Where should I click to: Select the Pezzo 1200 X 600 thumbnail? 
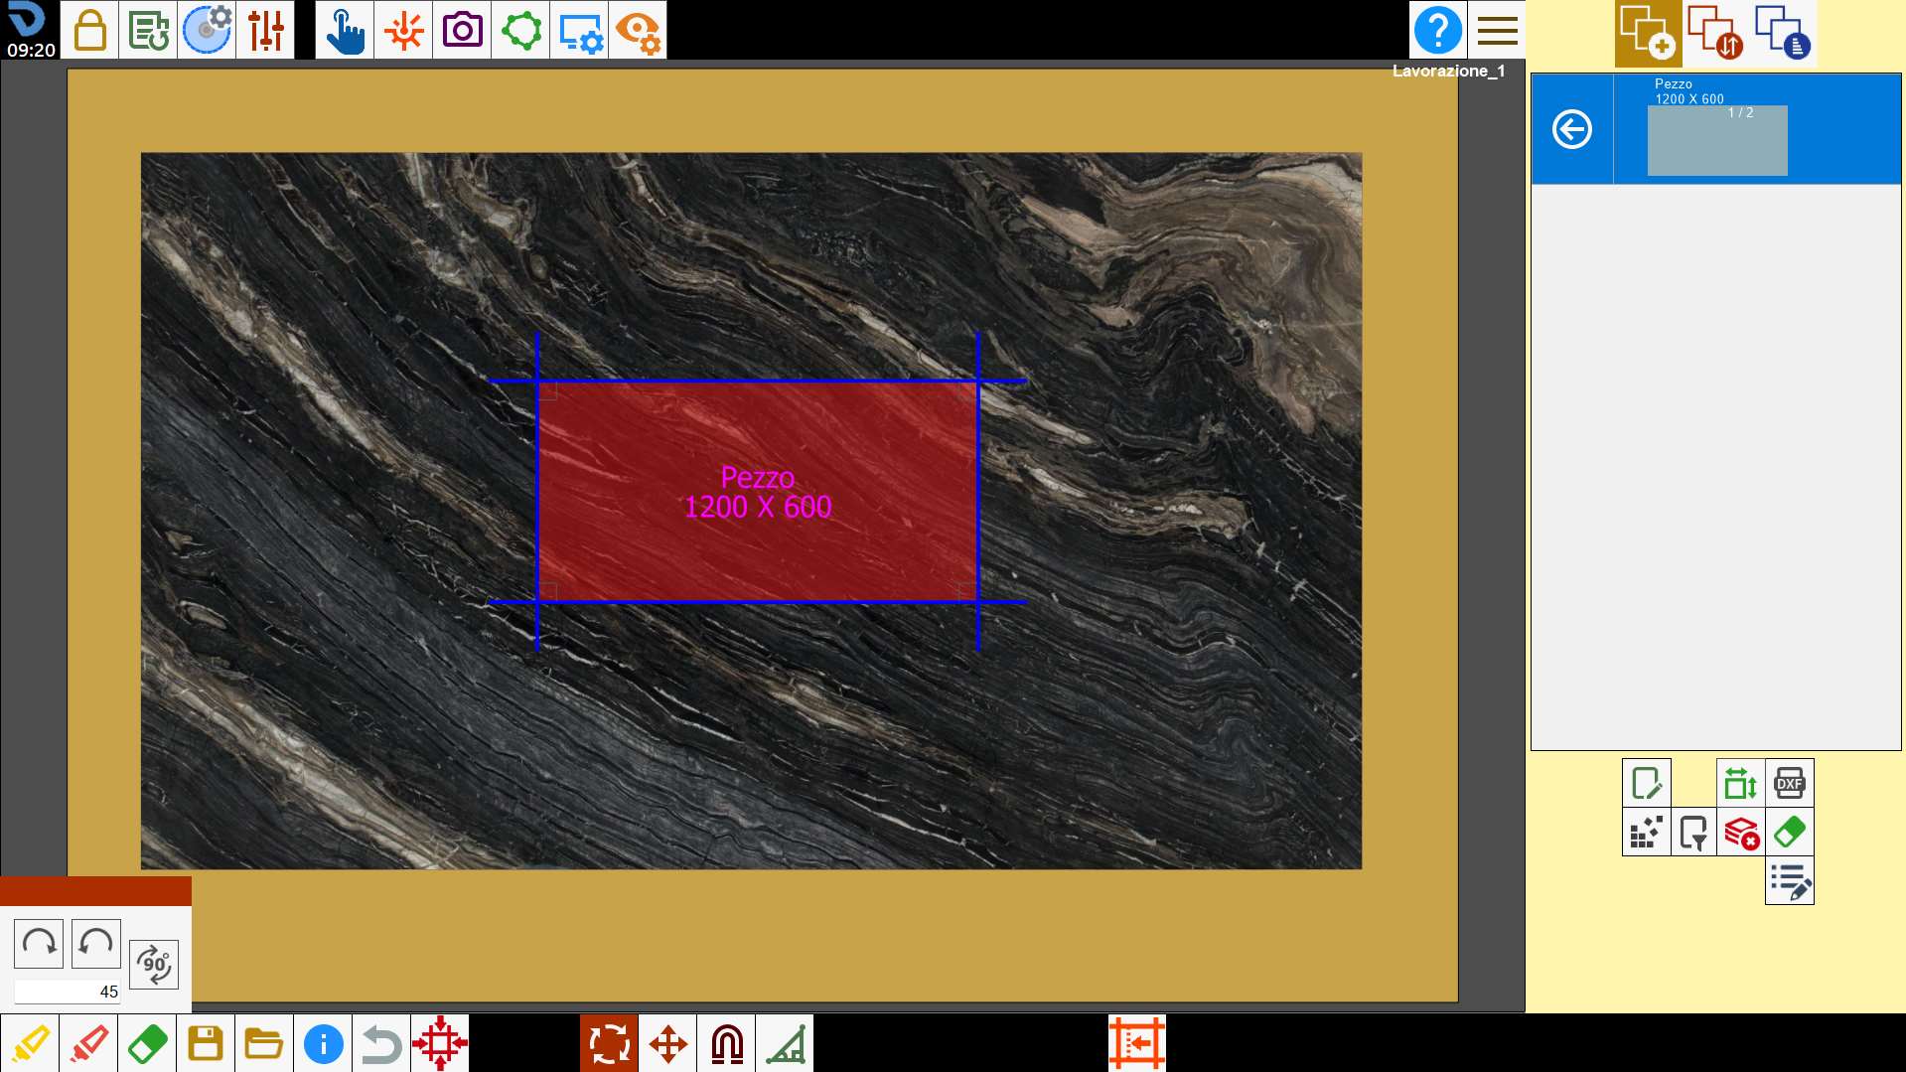[1717, 140]
